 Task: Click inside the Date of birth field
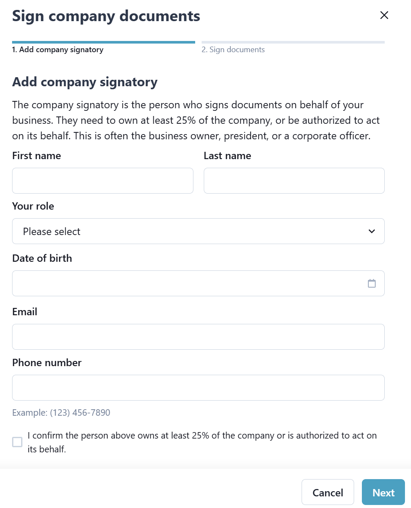click(x=185, y=283)
